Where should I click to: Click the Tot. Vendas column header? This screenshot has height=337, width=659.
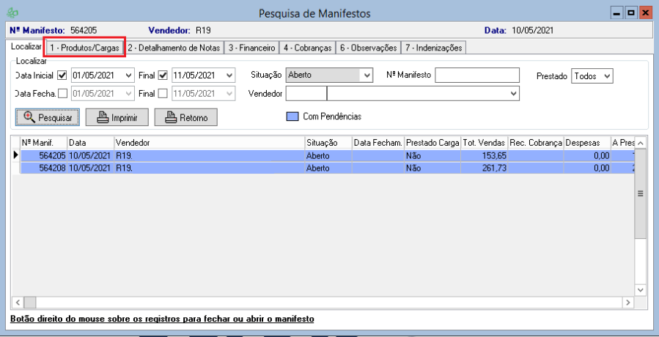pos(483,143)
